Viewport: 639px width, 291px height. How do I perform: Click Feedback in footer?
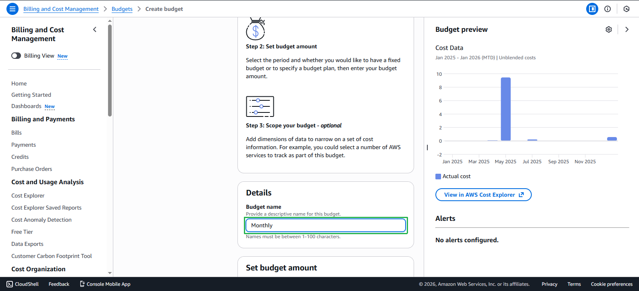[x=59, y=284]
